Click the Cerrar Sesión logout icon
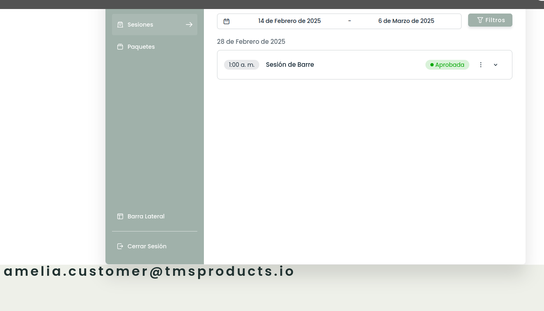The height and width of the screenshot is (311, 544). point(120,246)
